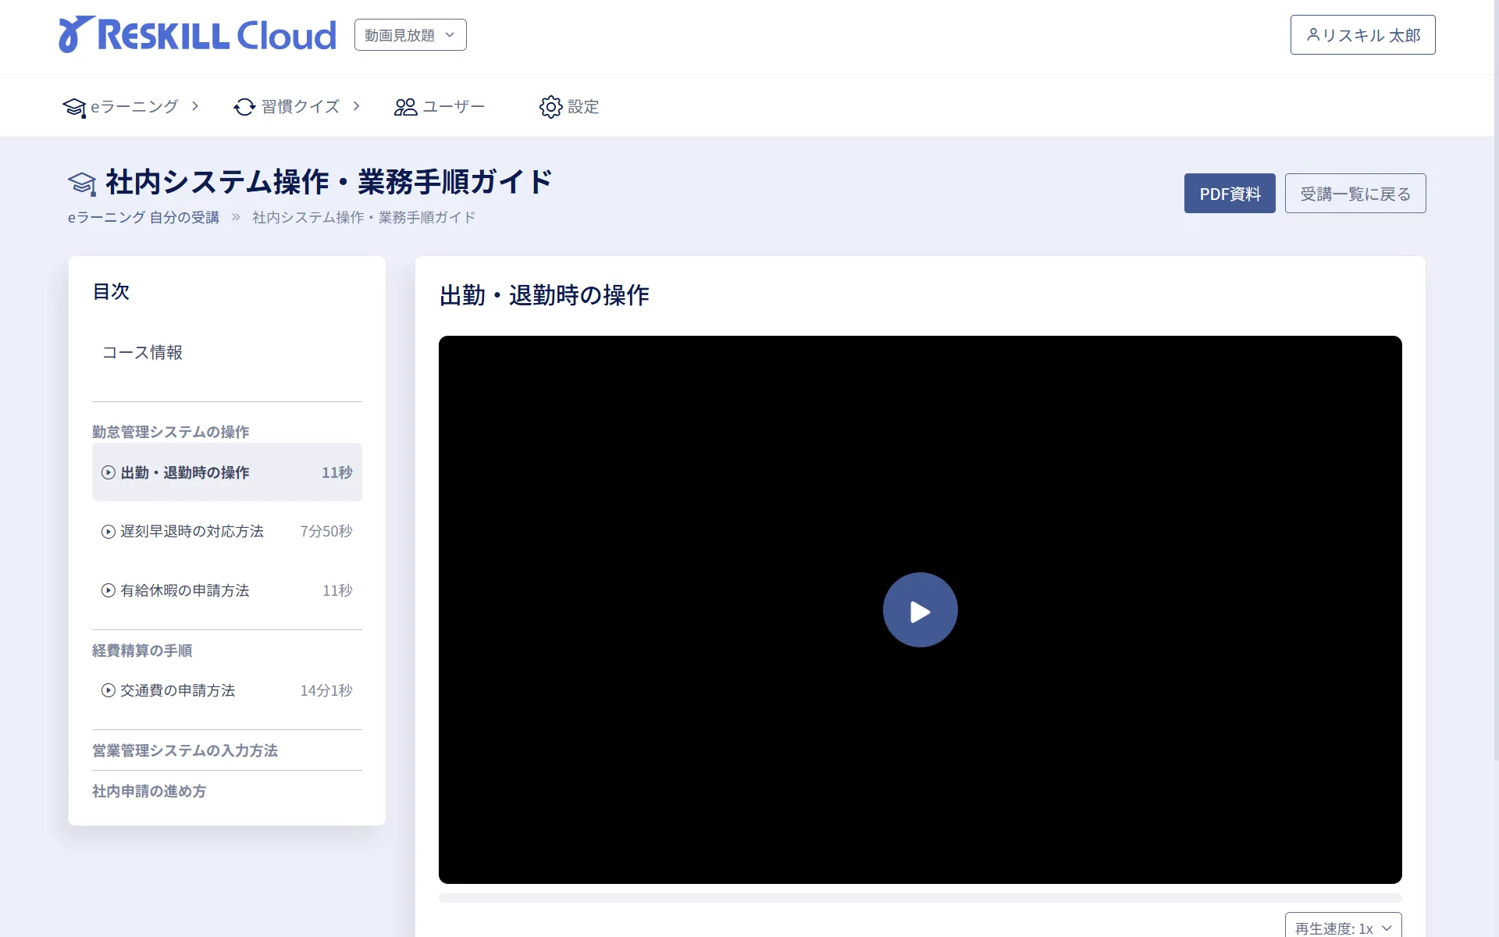Click the play icon beside 遅刻早退時の対応方法

point(109,532)
